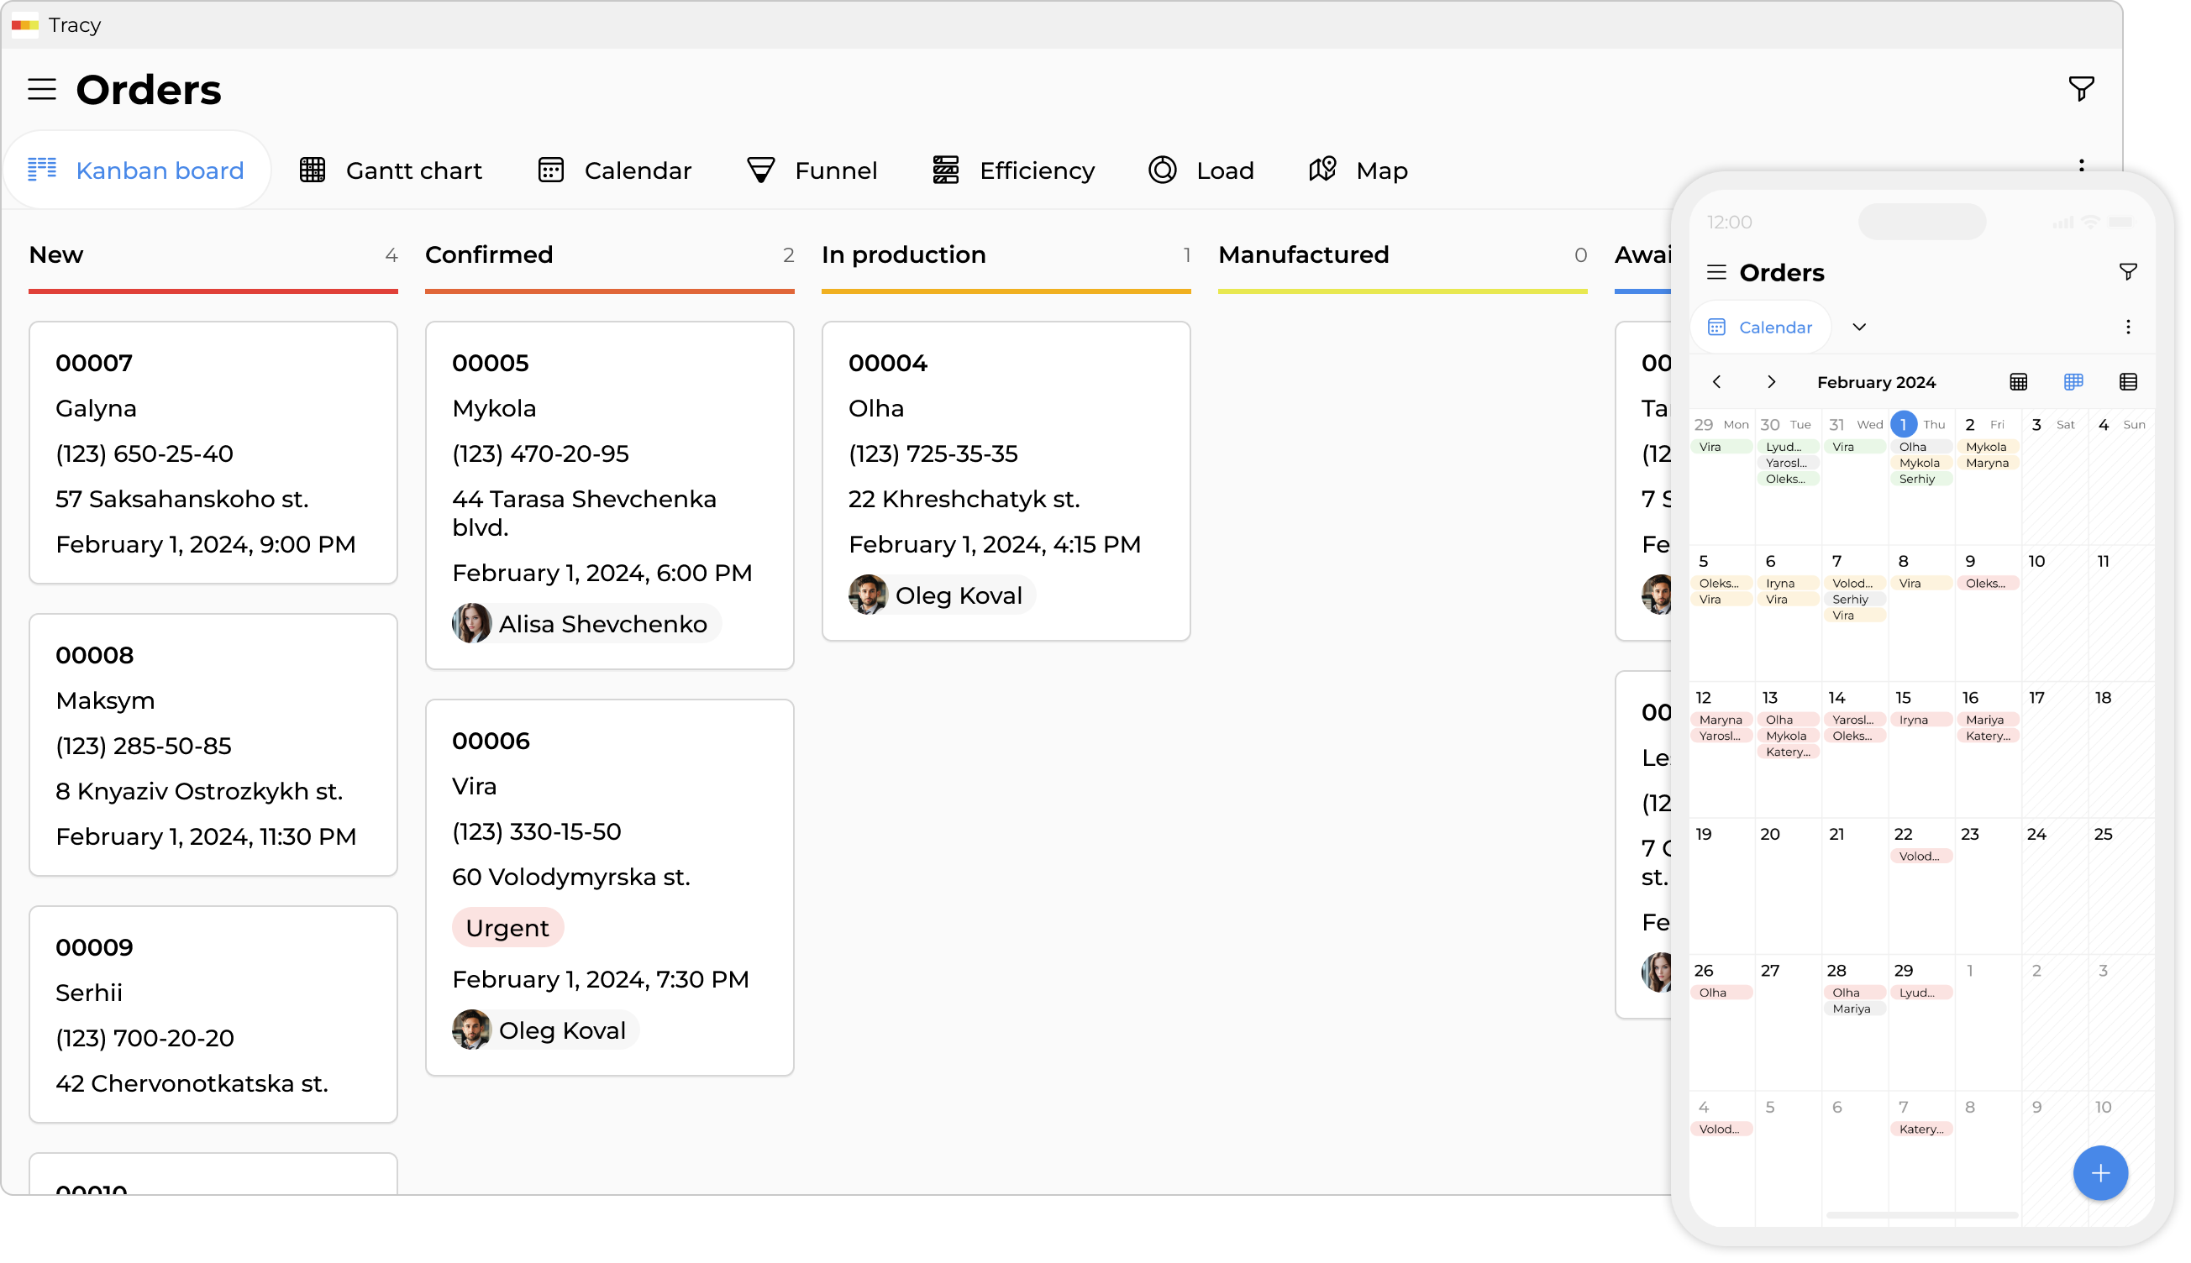Switch to the Funnel view
Viewport: 2191px width, 1263px height.
(x=812, y=170)
